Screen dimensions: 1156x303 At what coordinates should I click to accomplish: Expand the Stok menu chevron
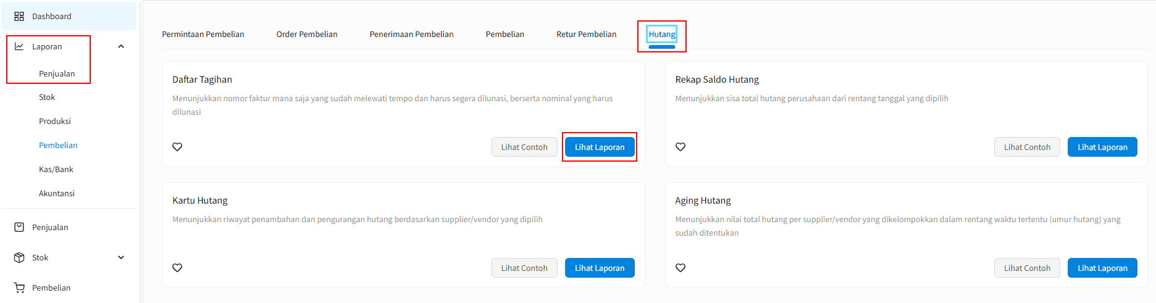pyautogui.click(x=121, y=257)
